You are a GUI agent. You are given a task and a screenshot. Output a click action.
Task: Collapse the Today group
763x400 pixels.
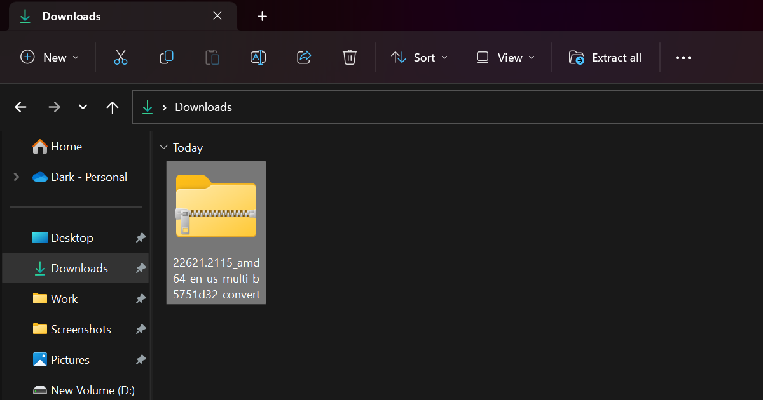[x=164, y=148]
